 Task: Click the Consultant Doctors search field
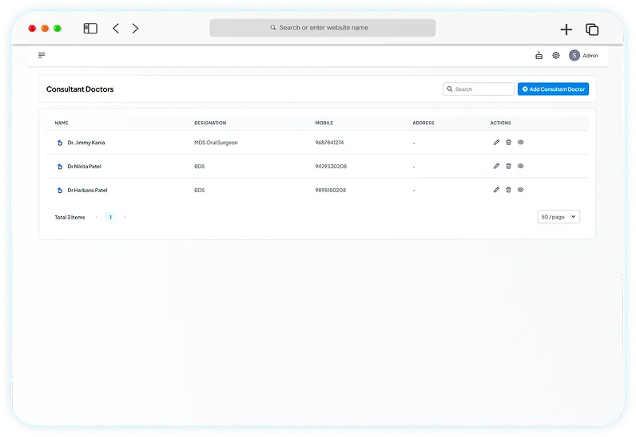click(479, 89)
